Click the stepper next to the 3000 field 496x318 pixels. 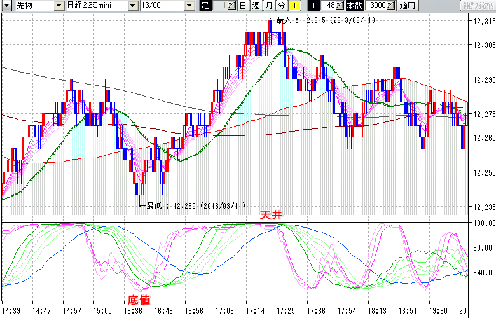[390, 6]
